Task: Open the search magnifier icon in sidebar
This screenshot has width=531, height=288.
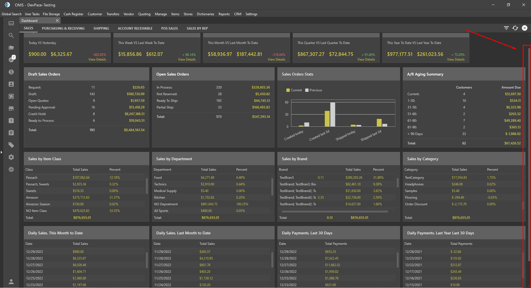Action: click(11, 35)
